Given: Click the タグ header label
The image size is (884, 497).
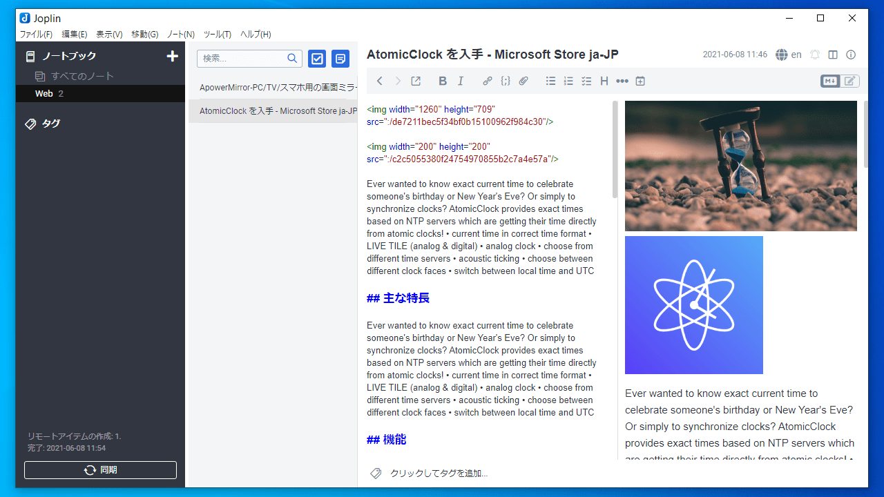Looking at the screenshot, I should click(51, 124).
